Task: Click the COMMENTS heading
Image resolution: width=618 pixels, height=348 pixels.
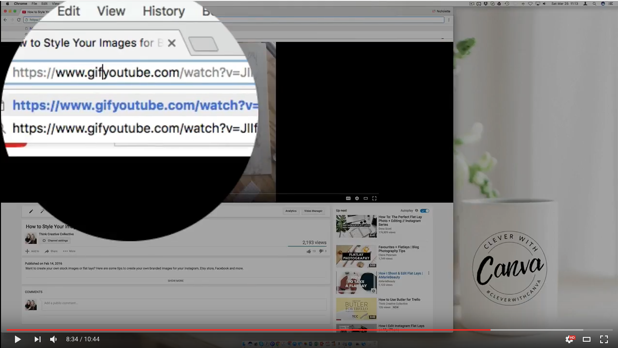Action: 34,292
